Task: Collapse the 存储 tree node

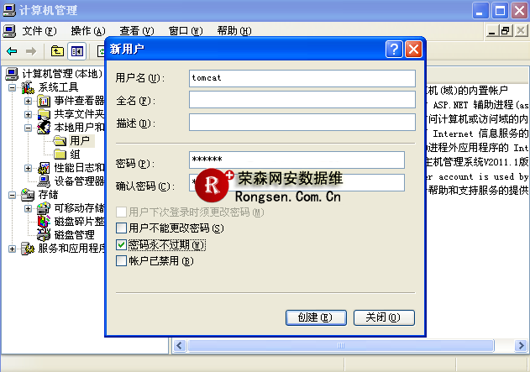Action: (x=13, y=195)
